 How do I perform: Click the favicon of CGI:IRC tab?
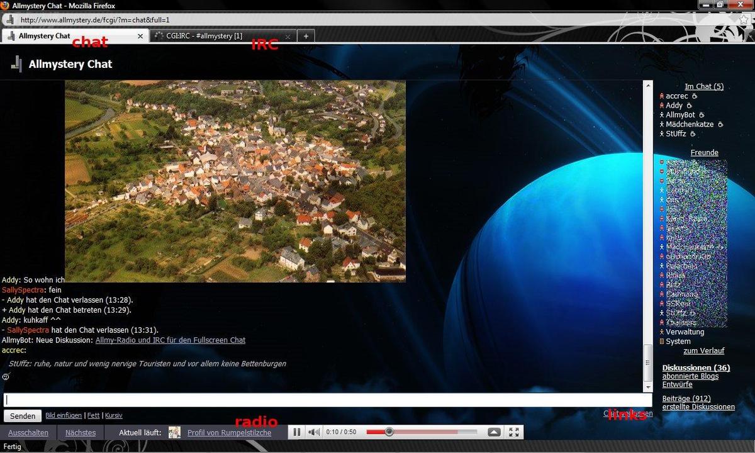tap(160, 36)
